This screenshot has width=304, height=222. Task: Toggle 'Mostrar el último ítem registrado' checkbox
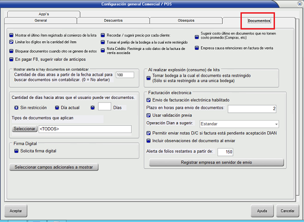pyautogui.click(x=11, y=35)
